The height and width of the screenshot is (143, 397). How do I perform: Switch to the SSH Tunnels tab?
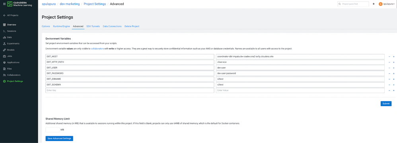pos(93,26)
